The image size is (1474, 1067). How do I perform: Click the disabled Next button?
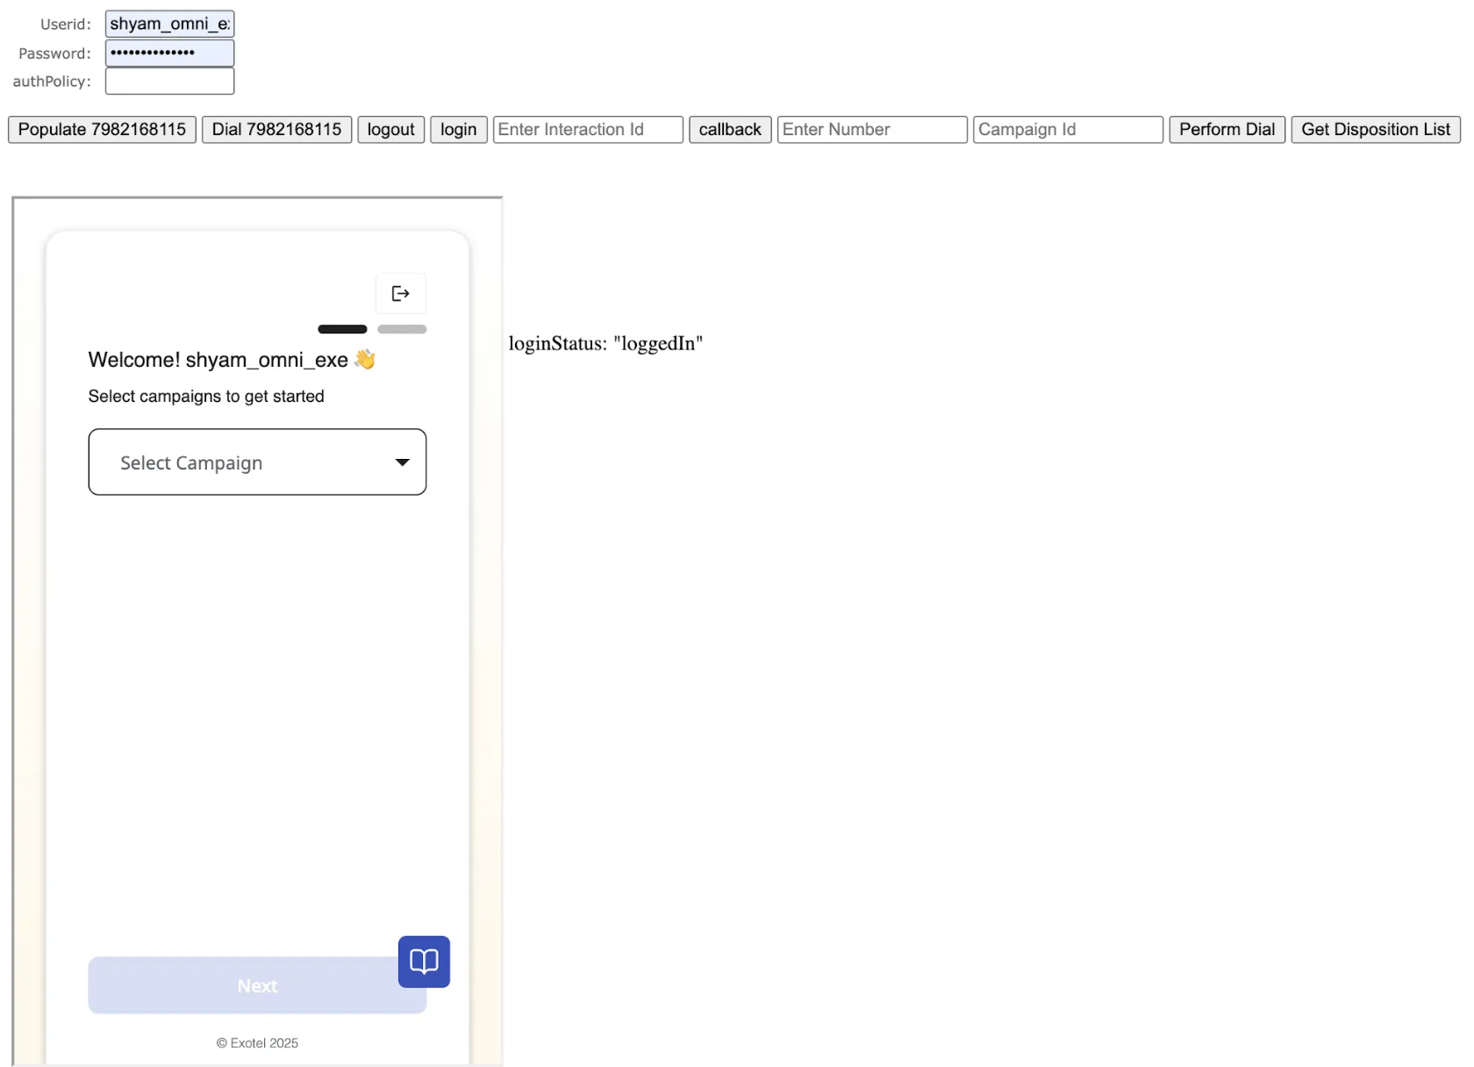click(257, 985)
